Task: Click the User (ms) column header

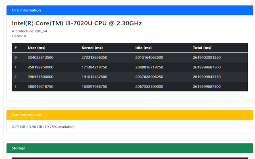Action: (x=36, y=48)
